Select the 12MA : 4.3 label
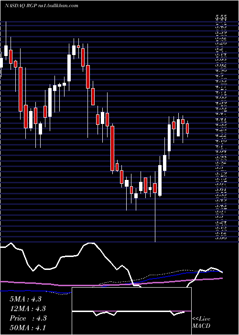 pos(28,309)
